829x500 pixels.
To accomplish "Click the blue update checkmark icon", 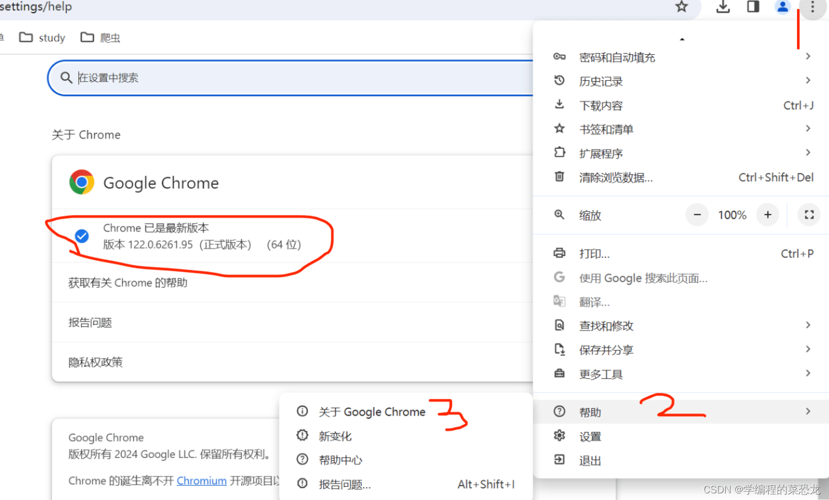I will (82, 236).
